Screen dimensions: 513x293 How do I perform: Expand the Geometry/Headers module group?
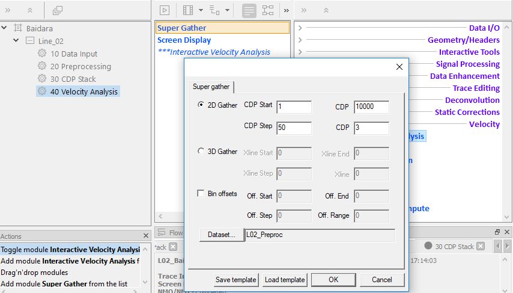tap(300, 40)
